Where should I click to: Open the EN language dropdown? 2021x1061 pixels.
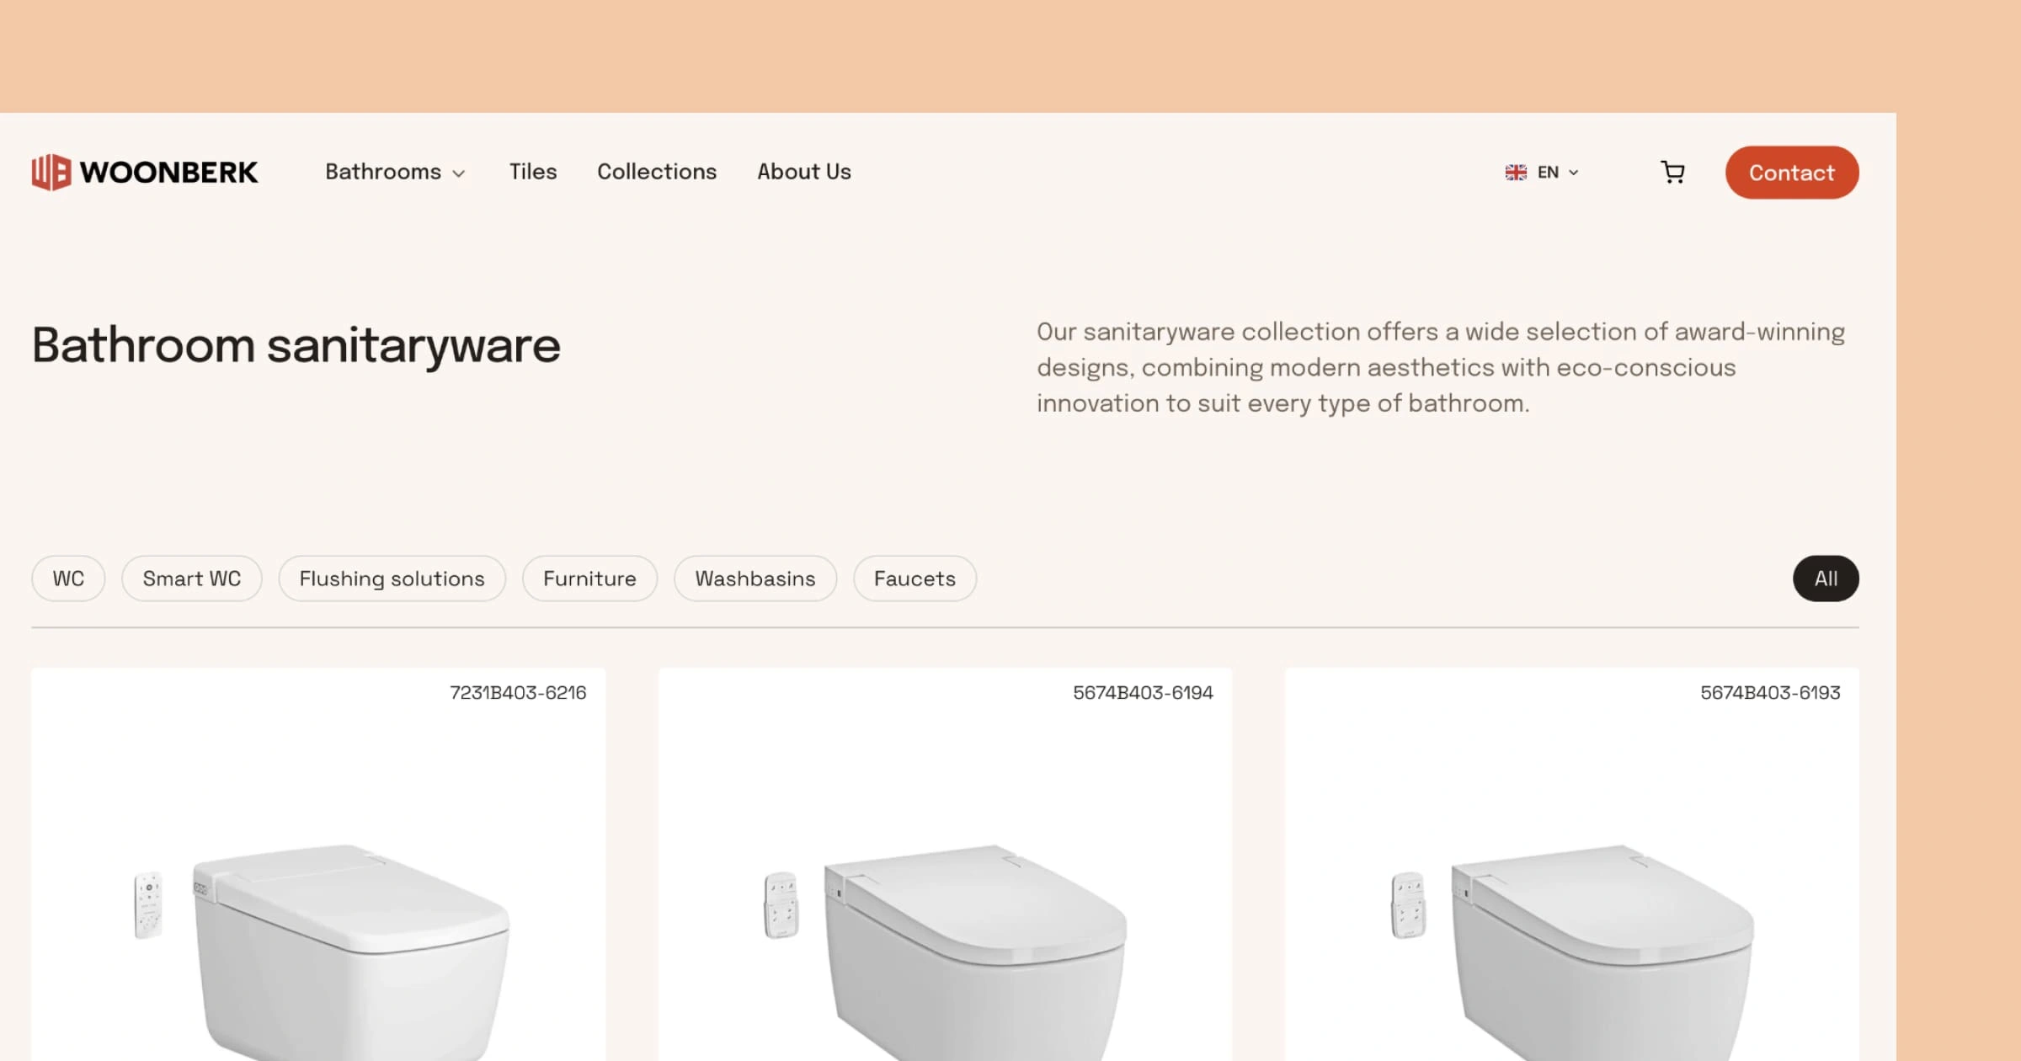[x=1542, y=172]
